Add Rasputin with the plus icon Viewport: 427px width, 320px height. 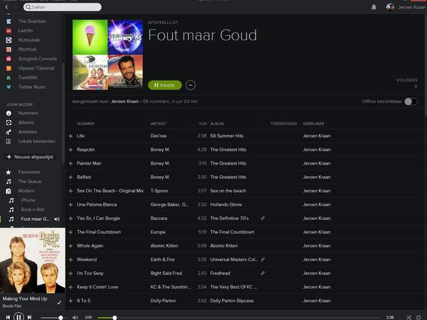71,149
